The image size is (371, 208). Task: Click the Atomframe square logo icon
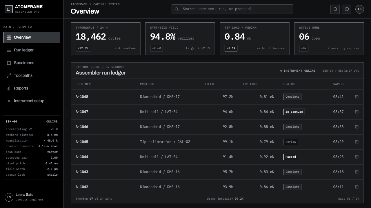(x=9, y=9)
